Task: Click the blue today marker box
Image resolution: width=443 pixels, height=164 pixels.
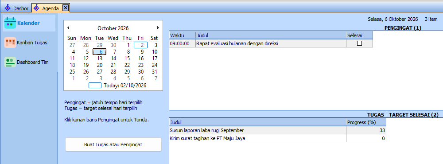Action: [95, 86]
